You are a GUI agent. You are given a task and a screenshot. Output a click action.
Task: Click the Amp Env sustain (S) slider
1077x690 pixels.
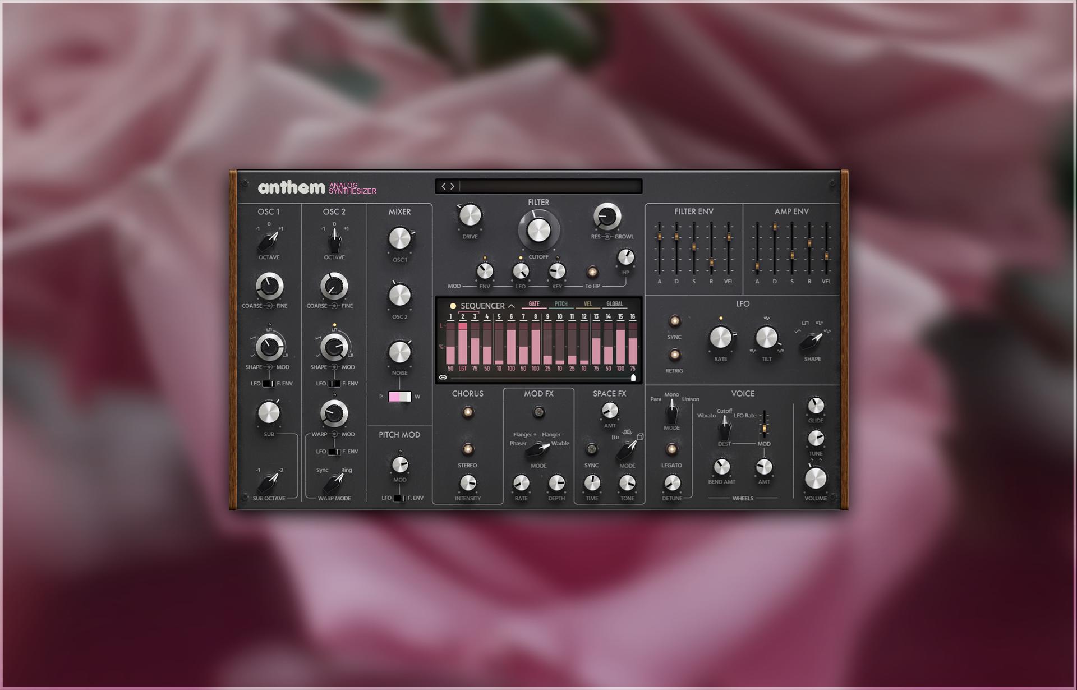tap(792, 248)
